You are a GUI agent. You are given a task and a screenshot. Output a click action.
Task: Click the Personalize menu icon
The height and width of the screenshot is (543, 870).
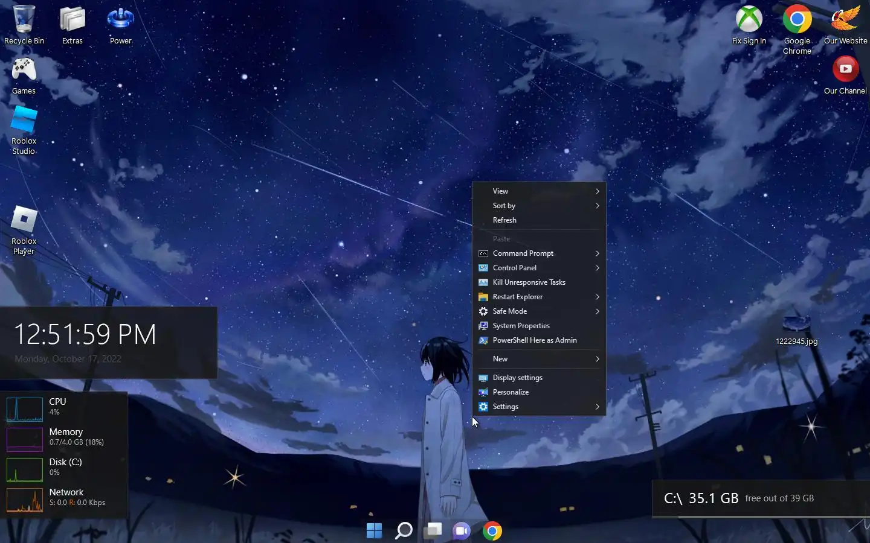483,392
